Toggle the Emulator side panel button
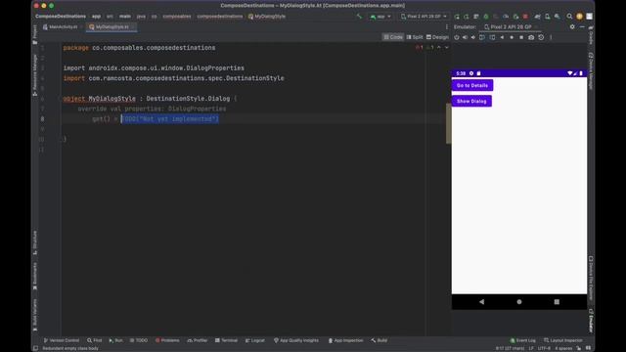The image size is (626, 352). 591,322
